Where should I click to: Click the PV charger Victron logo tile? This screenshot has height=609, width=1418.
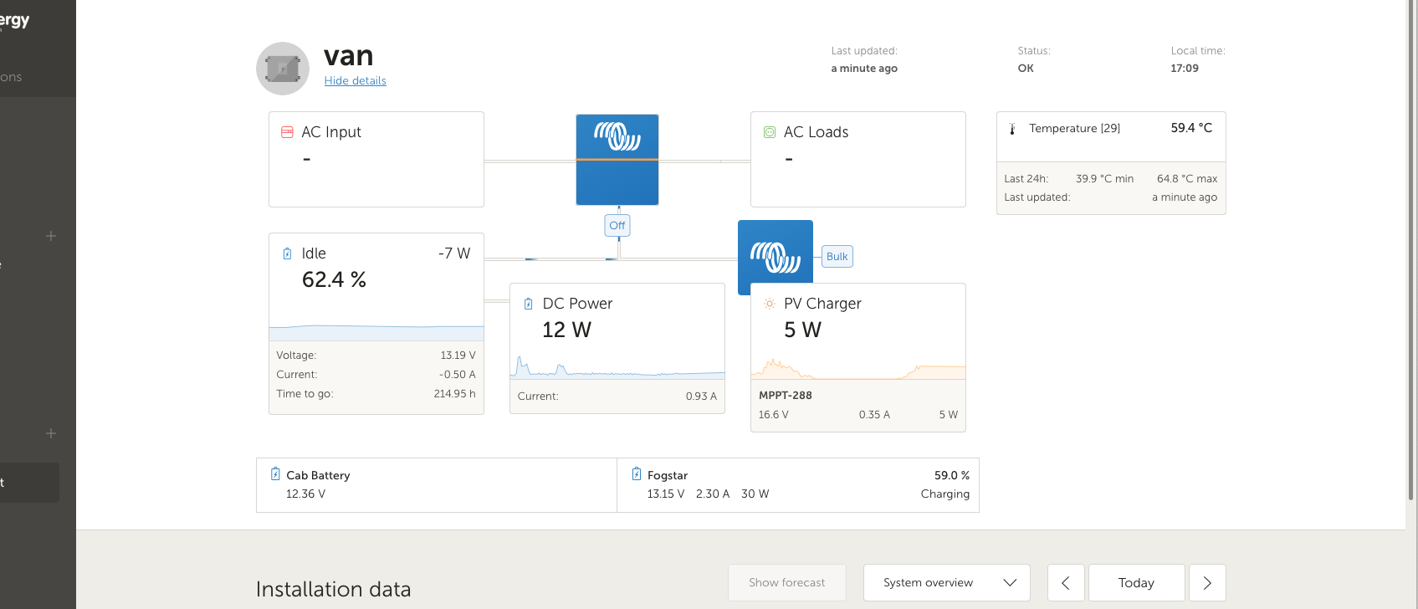pos(776,258)
